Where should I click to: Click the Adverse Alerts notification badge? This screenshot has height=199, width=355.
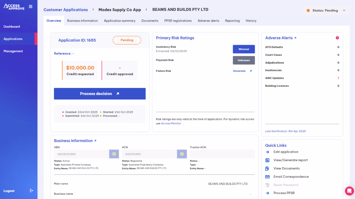tap(338, 38)
